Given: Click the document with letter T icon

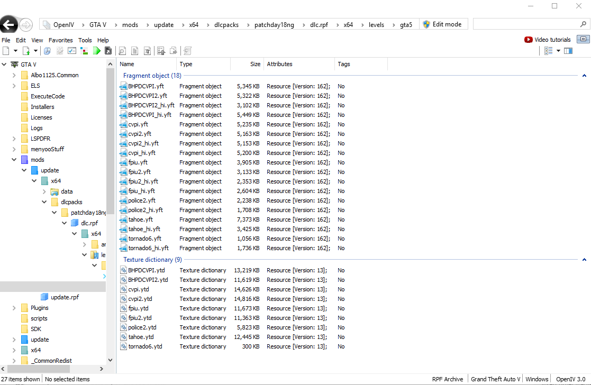Looking at the screenshot, I should tap(148, 51).
